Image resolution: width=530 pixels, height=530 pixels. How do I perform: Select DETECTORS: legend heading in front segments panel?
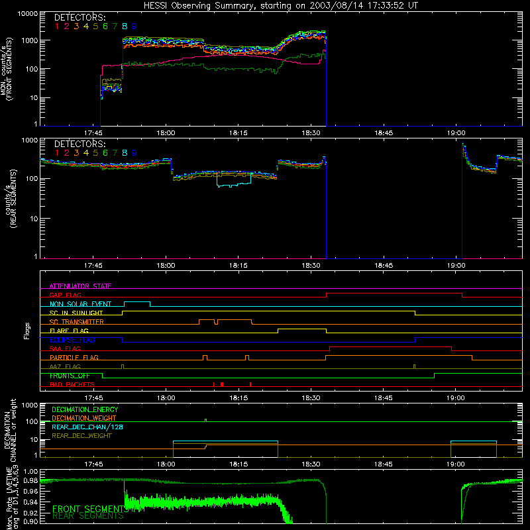[x=79, y=17]
